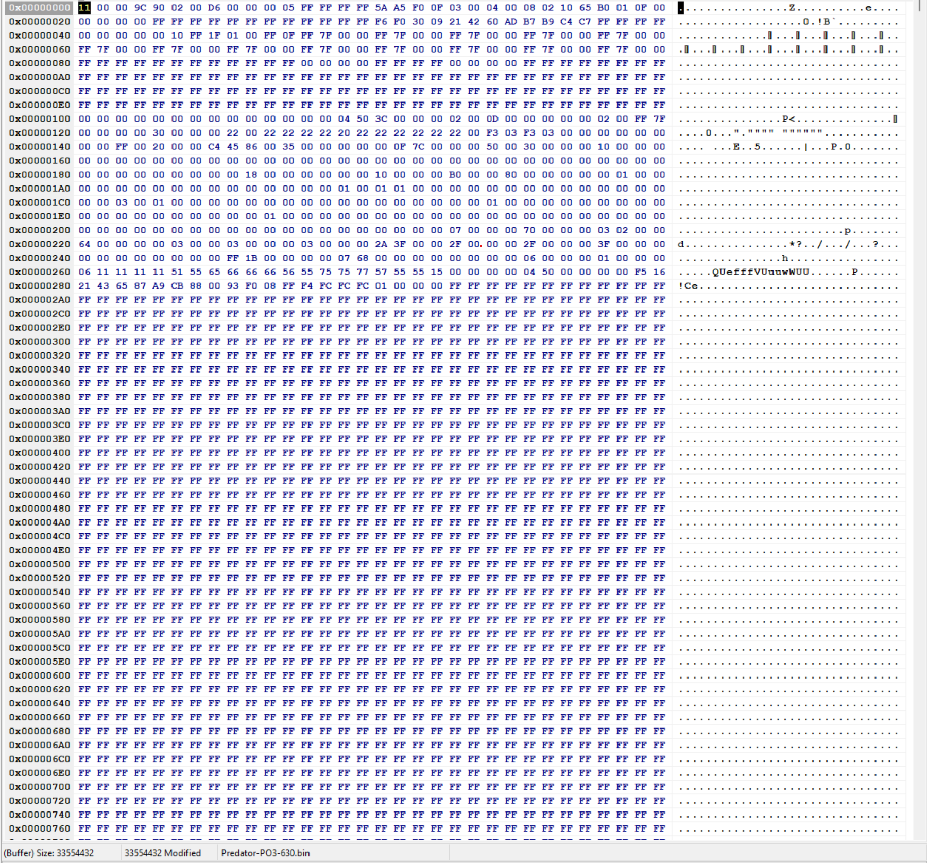
Task: Click the vertical scrollbar thumb of the hex view
Action: pyautogui.click(x=919, y=6)
